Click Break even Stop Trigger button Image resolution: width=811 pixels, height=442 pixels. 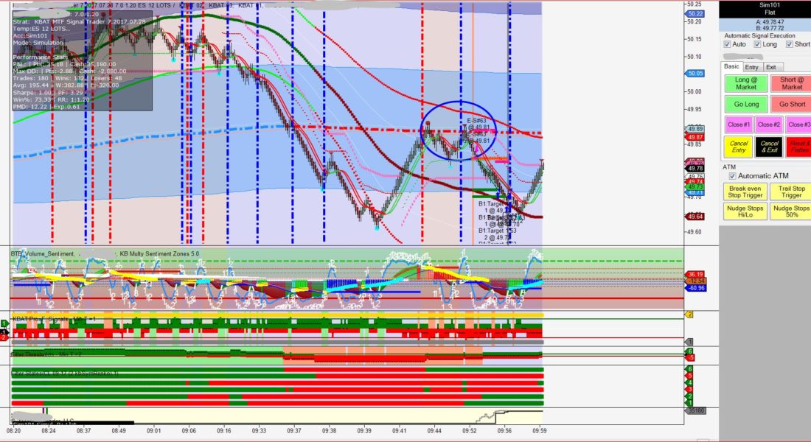coord(745,192)
